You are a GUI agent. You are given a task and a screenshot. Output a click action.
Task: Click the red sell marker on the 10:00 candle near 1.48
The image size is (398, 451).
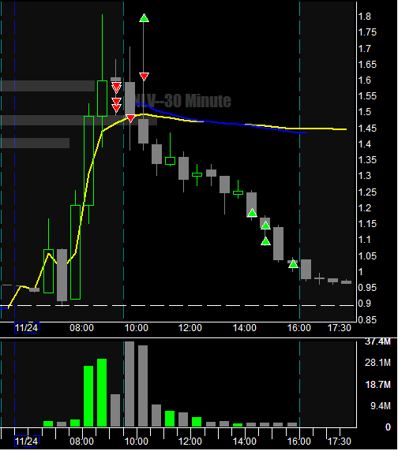[x=130, y=118]
